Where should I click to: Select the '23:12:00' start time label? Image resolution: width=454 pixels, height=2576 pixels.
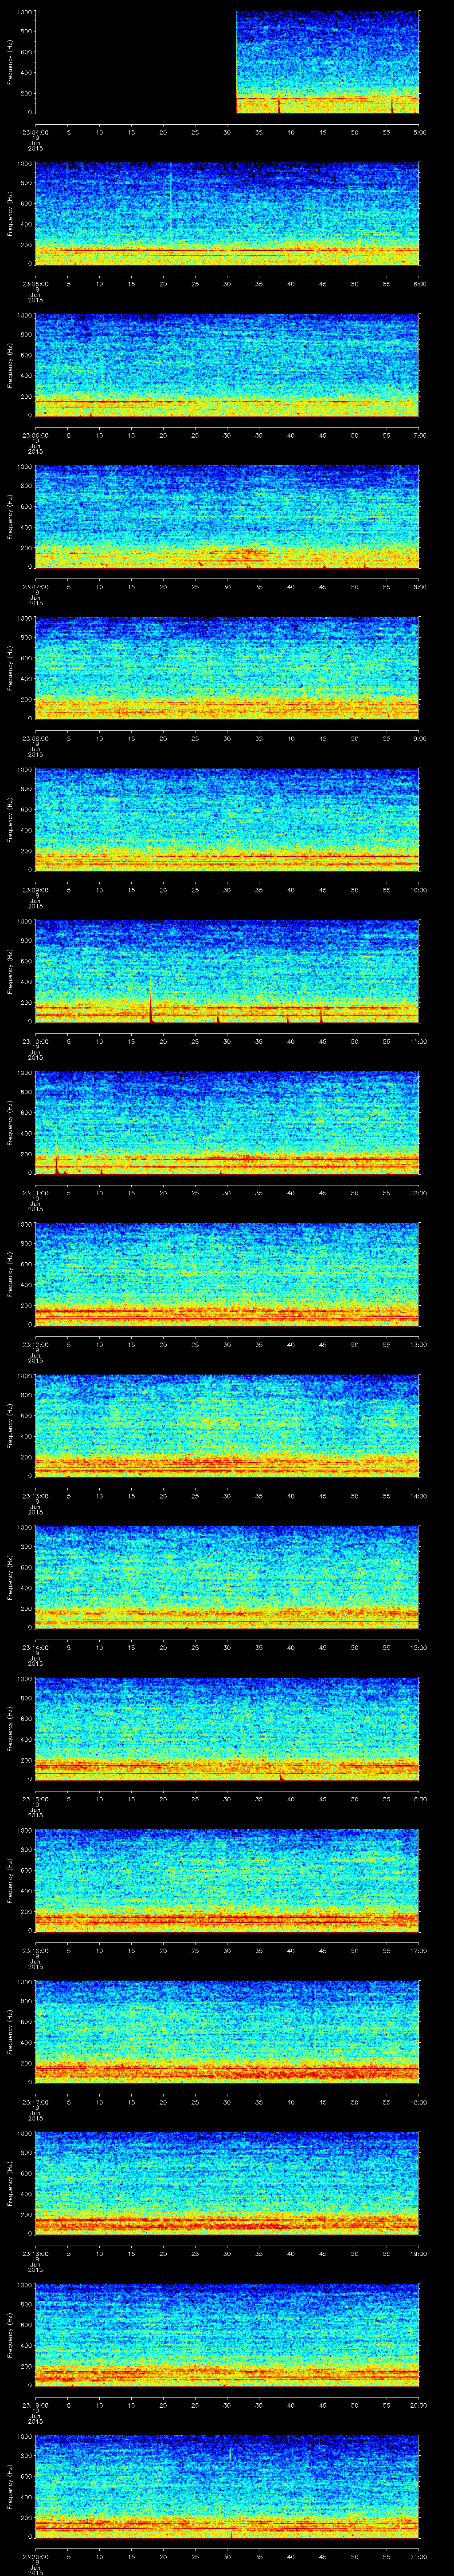click(35, 1344)
